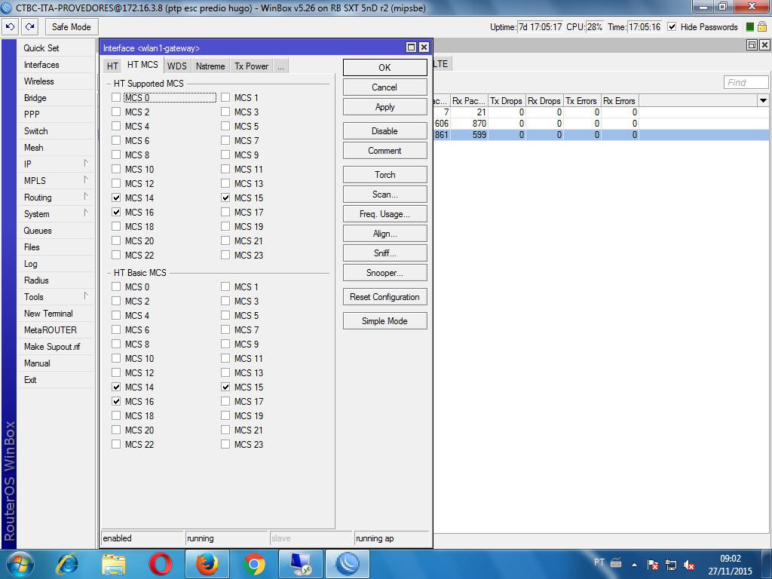Open the Windows Start menu

20,564
